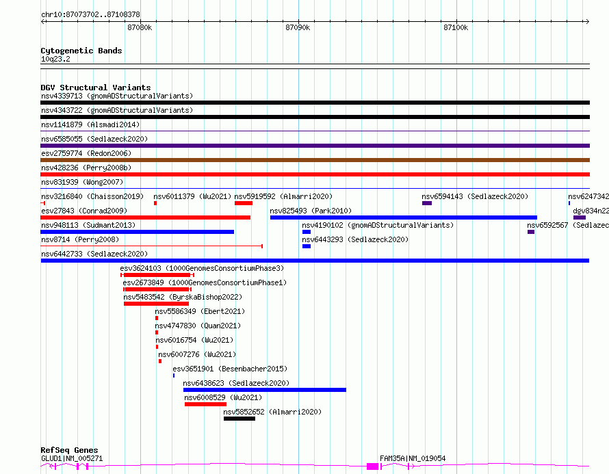The height and width of the screenshot is (474, 609).
Task: Click esv2673849 1000Genomes Phase1 label
Action: click(205, 282)
